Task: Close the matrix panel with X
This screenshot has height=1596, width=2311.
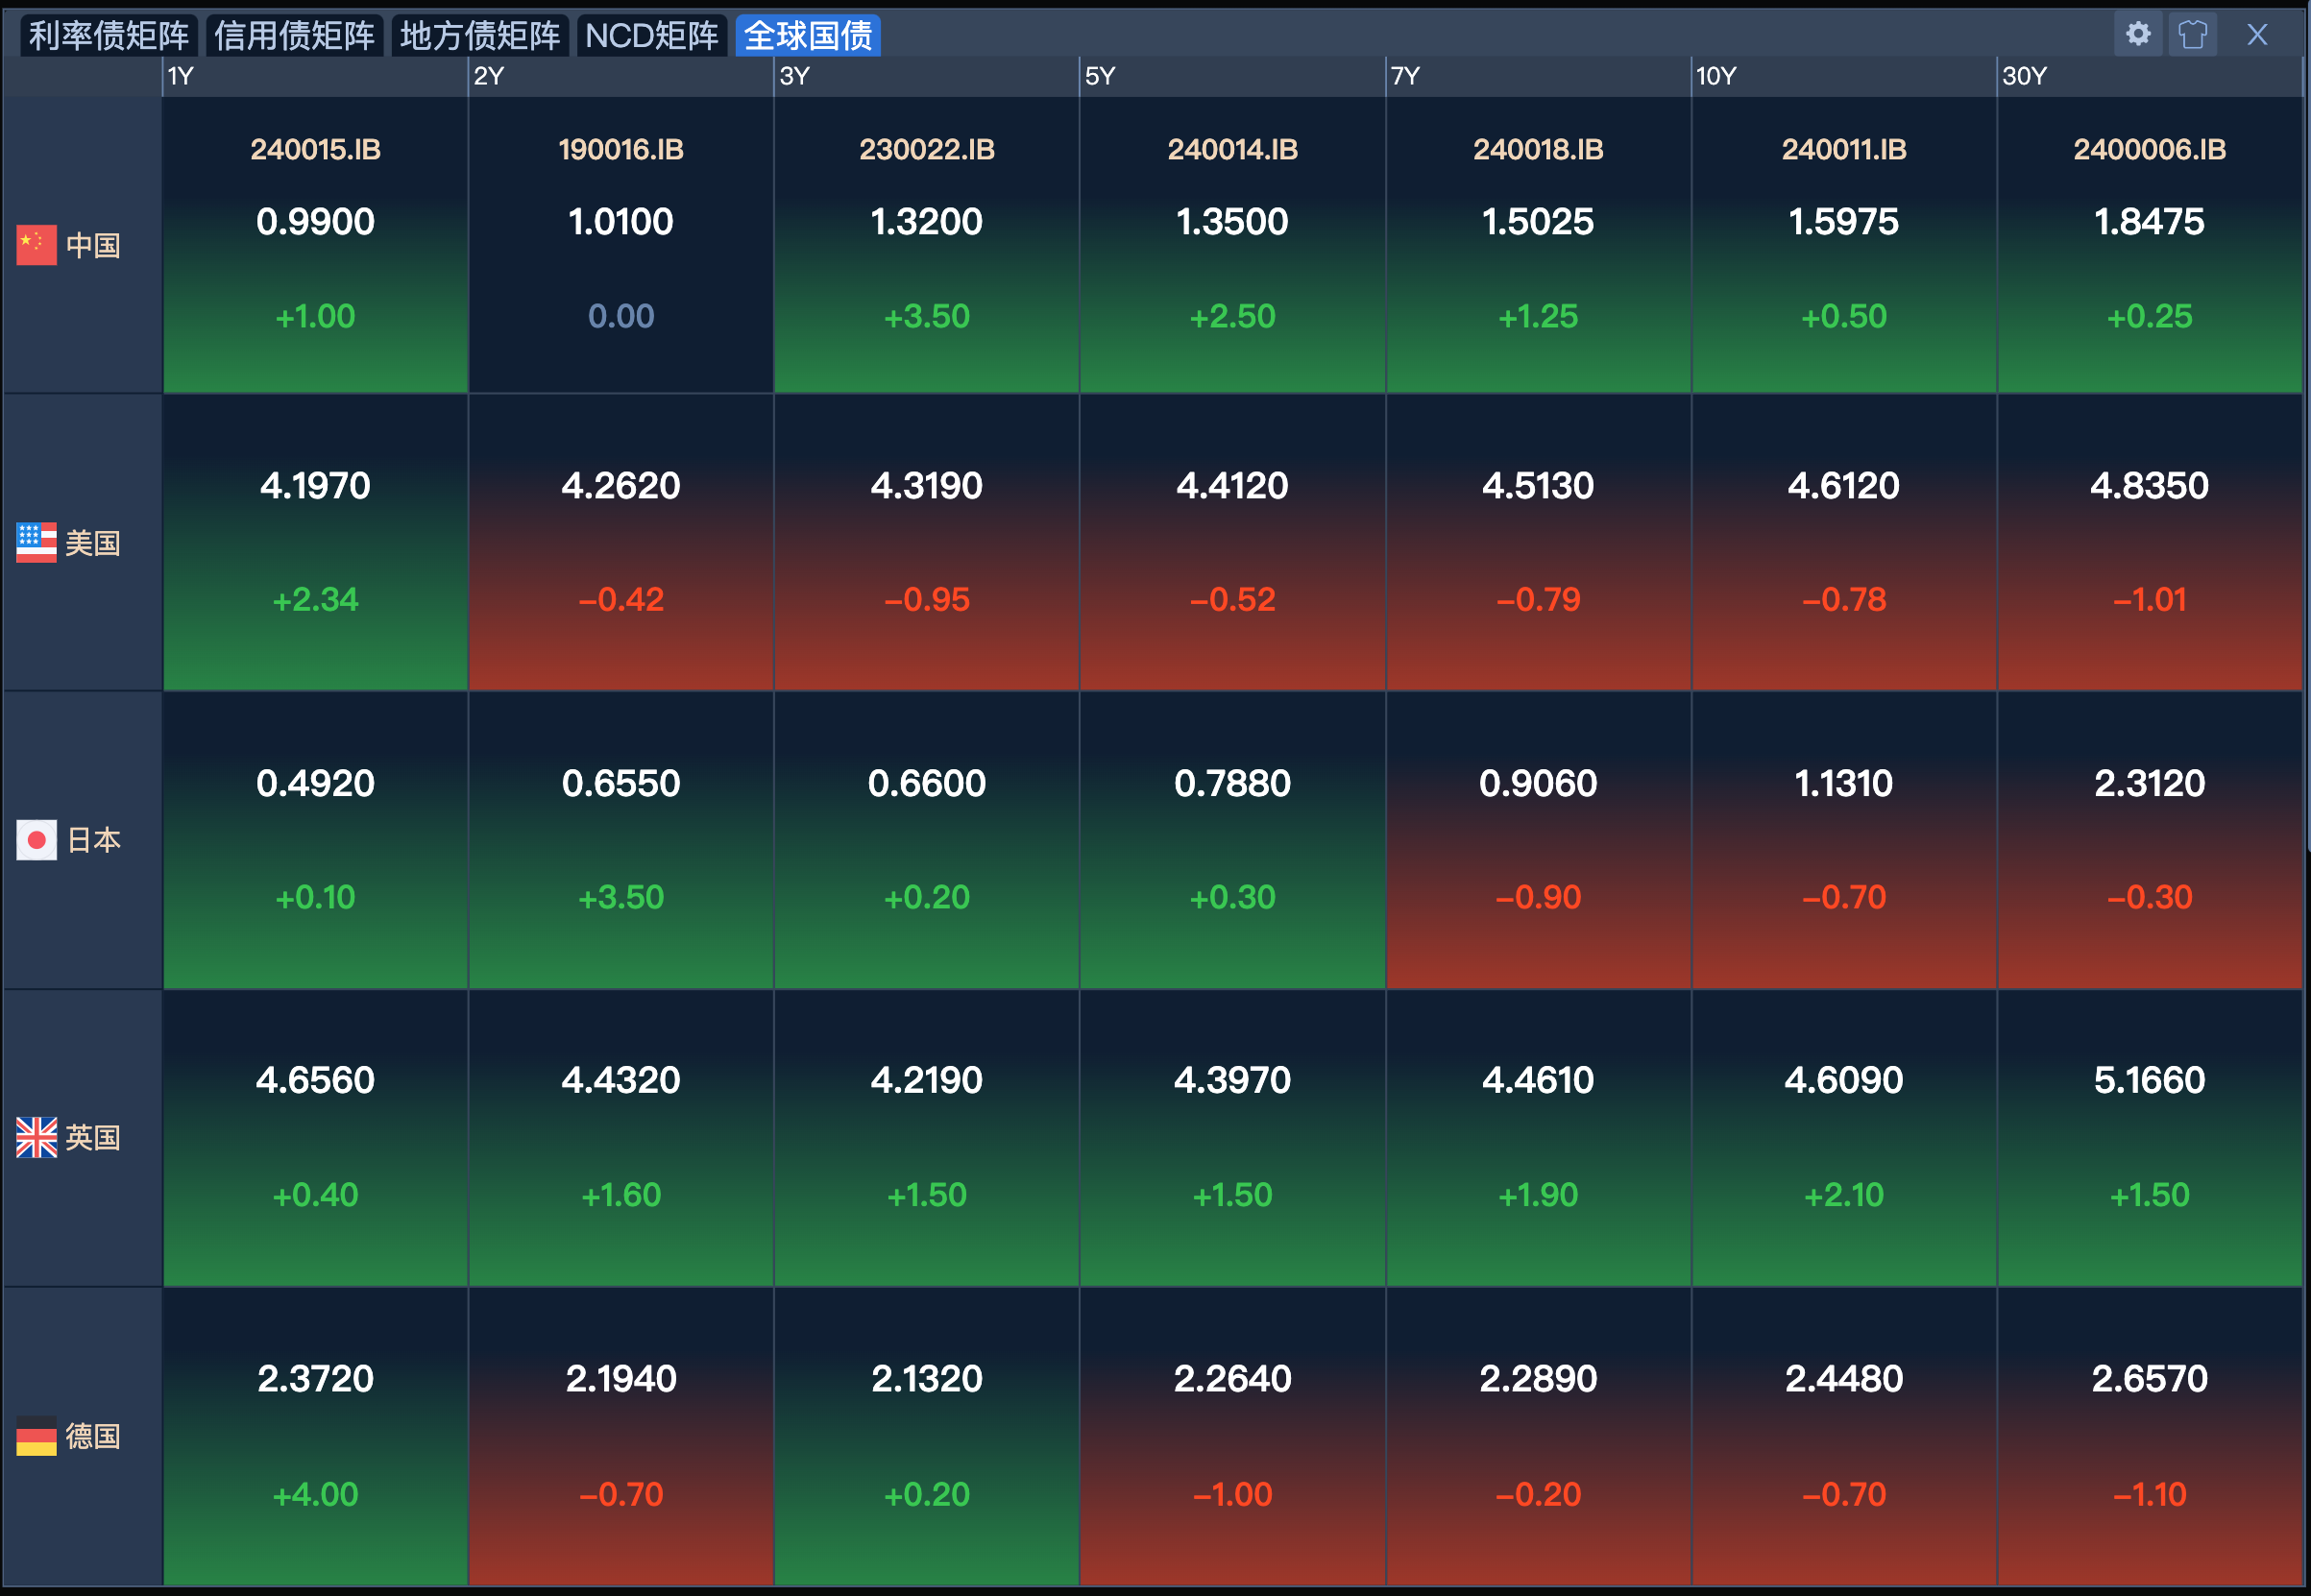Action: [x=2257, y=35]
